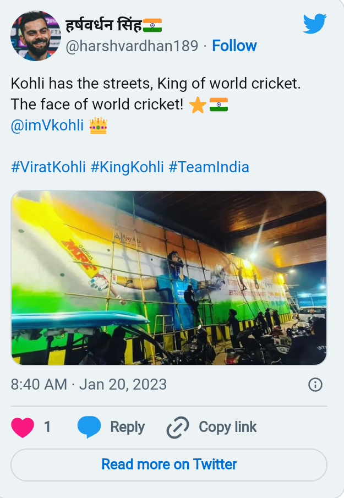Image resolution: width=344 pixels, height=498 pixels.
Task: Click the Reply text label
Action: tap(127, 427)
